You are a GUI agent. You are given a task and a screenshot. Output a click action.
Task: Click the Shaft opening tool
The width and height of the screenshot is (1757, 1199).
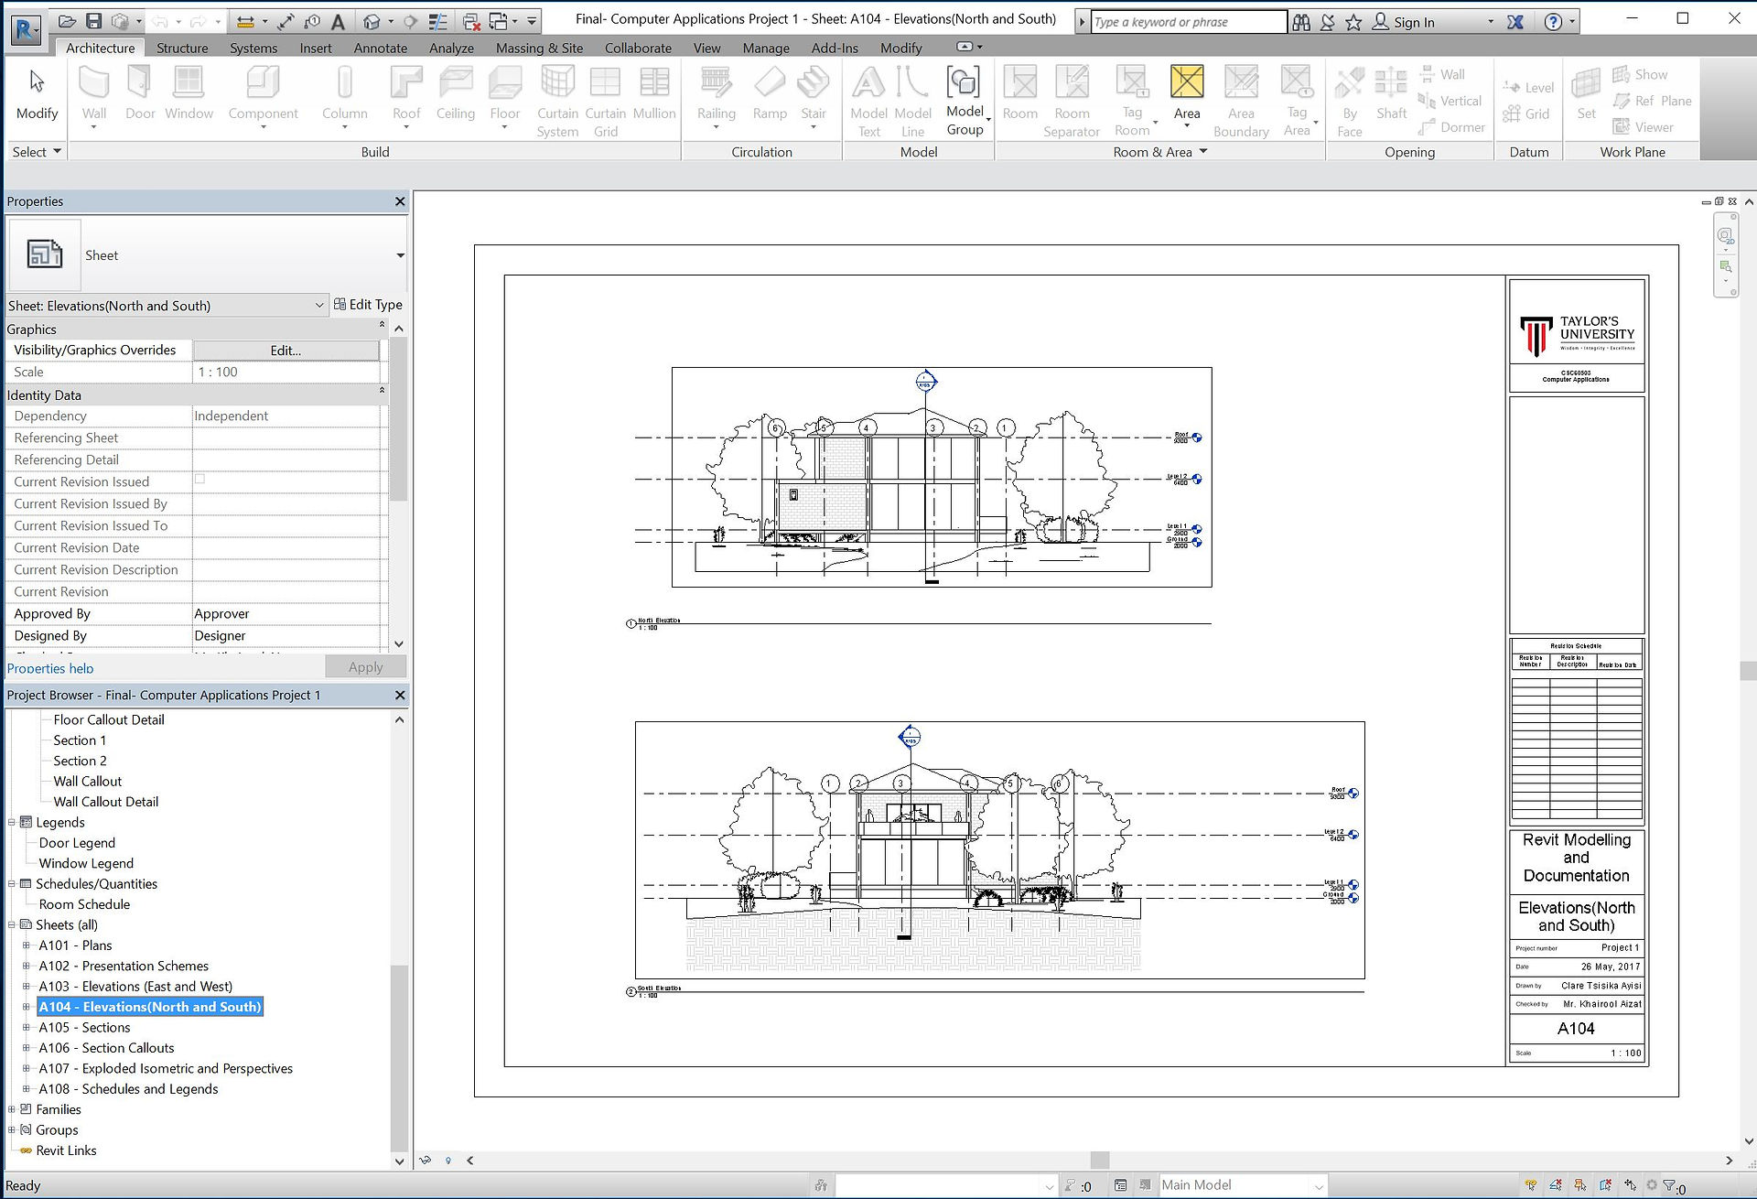(1391, 94)
